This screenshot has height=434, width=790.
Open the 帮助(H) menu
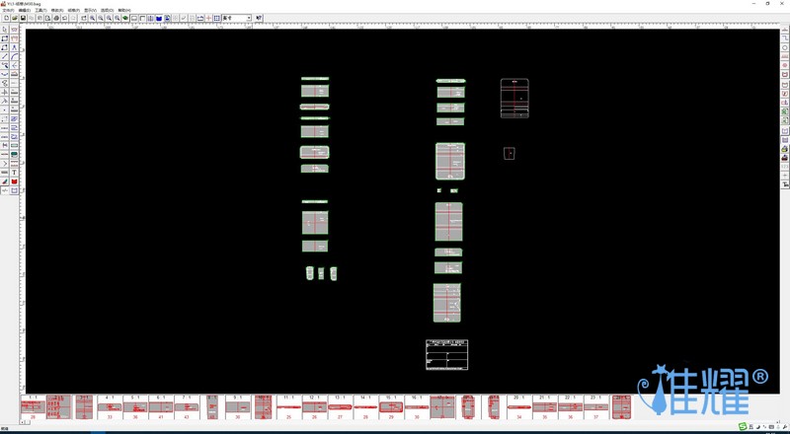click(x=124, y=10)
